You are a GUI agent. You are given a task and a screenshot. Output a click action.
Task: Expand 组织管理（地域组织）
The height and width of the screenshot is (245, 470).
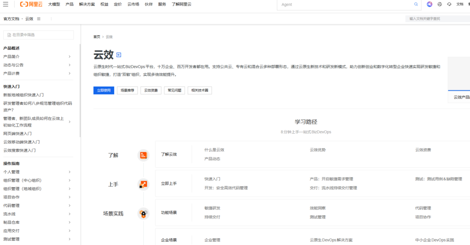click(70, 189)
